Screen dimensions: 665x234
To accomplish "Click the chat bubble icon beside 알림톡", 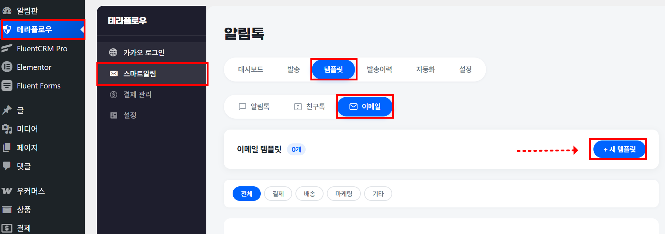I will (x=243, y=106).
